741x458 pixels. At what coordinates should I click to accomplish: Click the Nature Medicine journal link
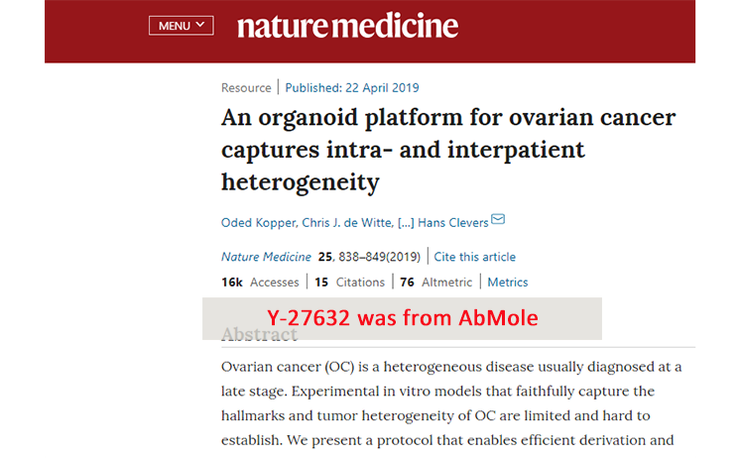point(266,257)
